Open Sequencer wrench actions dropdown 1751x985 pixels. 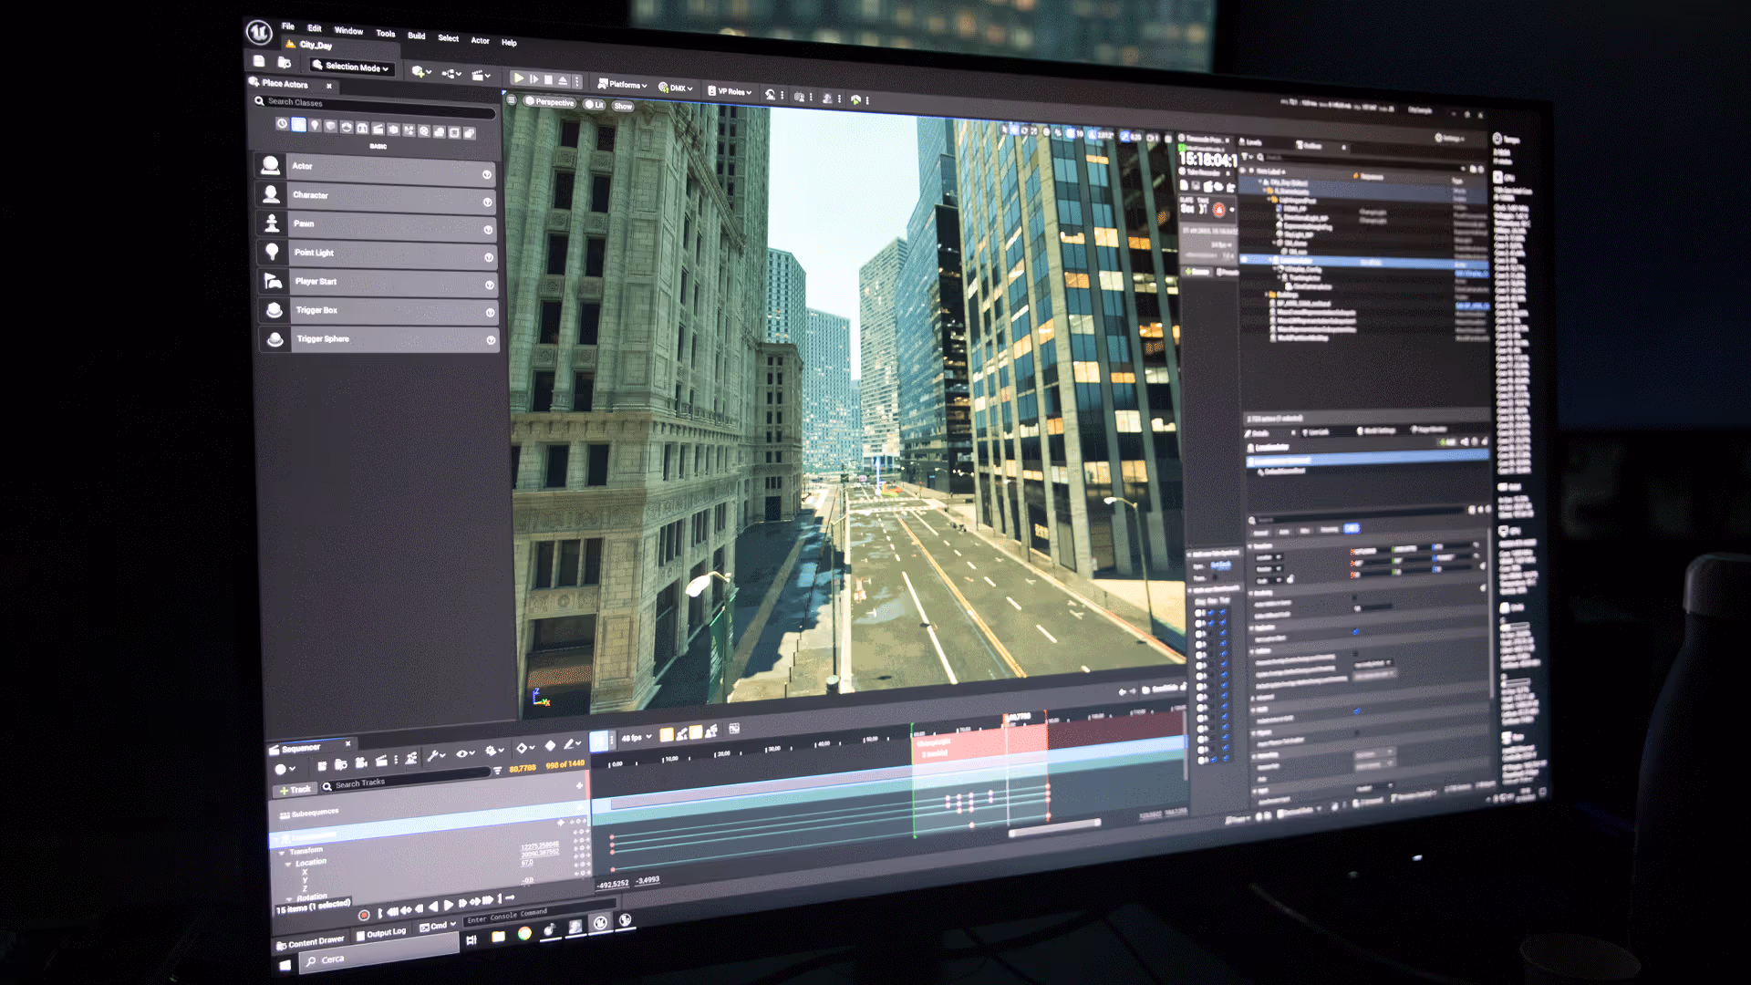pos(436,755)
